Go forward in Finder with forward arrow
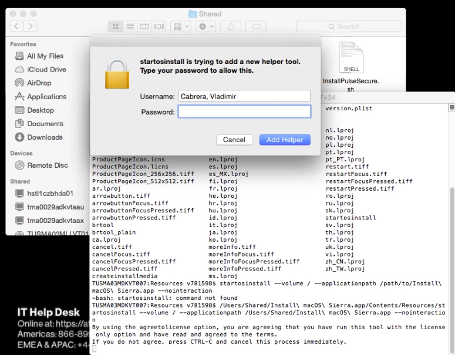The height and width of the screenshot is (355, 455). coord(31,26)
